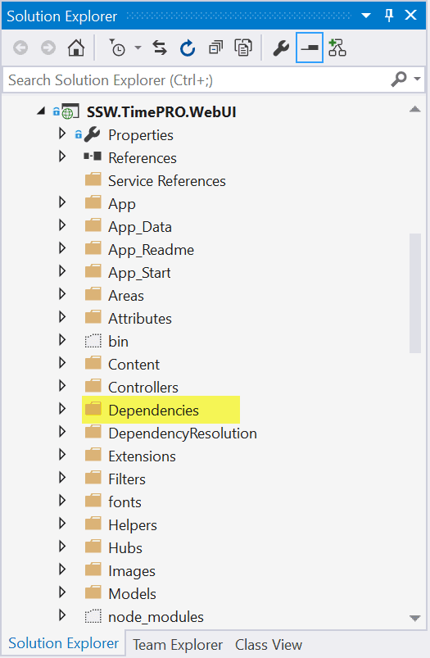Click the Collapse All icon
430x658 pixels.
click(x=215, y=48)
